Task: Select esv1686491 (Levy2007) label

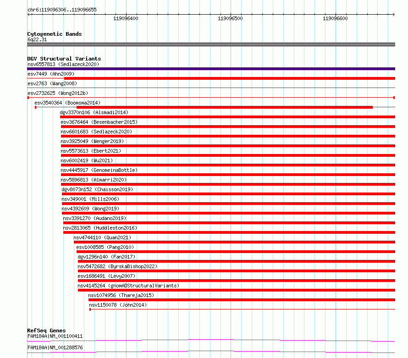Action: (106, 276)
